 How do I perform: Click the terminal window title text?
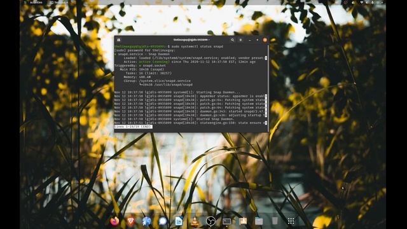point(191,39)
